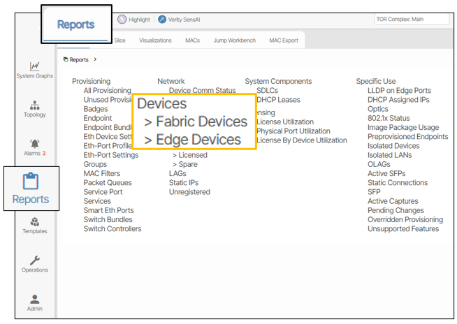Screen dimensions: 457x324
Task: Open the Alarms bell icon
Action: coord(34,145)
